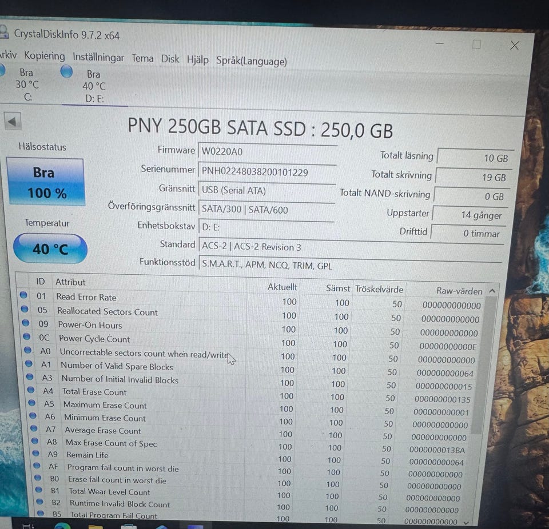The image size is (549, 529).
Task: Click the Överföringsgränssnitt field SATA/300 | SATA/600
Action: coord(266,209)
